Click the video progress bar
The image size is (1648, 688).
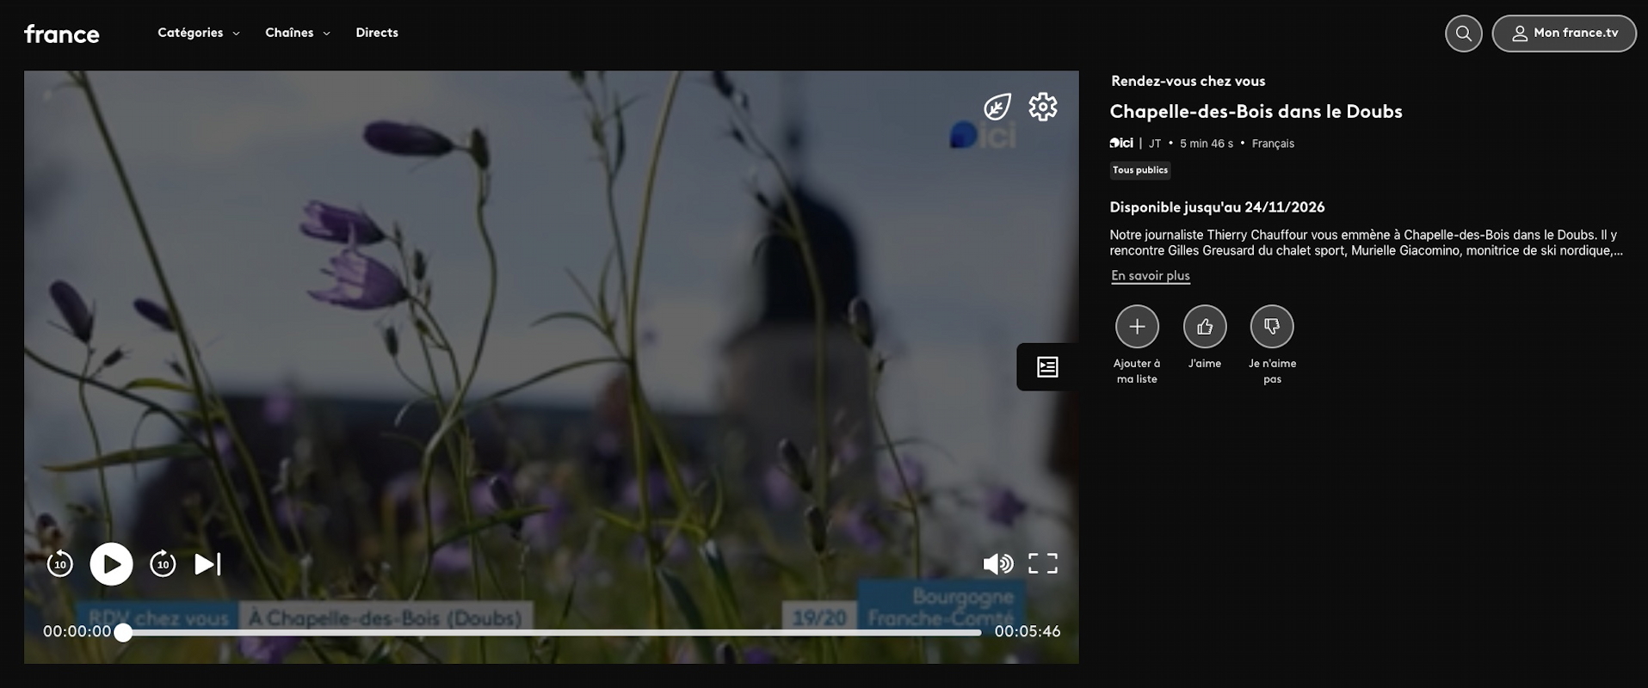[x=551, y=633]
